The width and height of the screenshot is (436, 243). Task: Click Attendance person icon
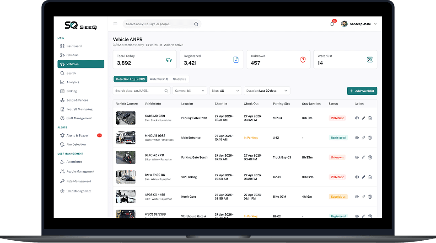[x=62, y=162]
